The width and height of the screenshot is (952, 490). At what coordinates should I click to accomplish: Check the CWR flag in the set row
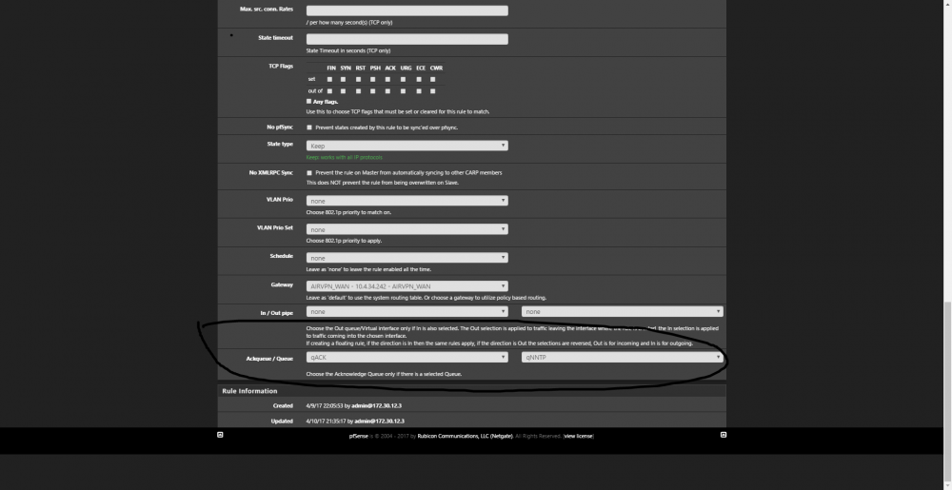click(x=433, y=79)
